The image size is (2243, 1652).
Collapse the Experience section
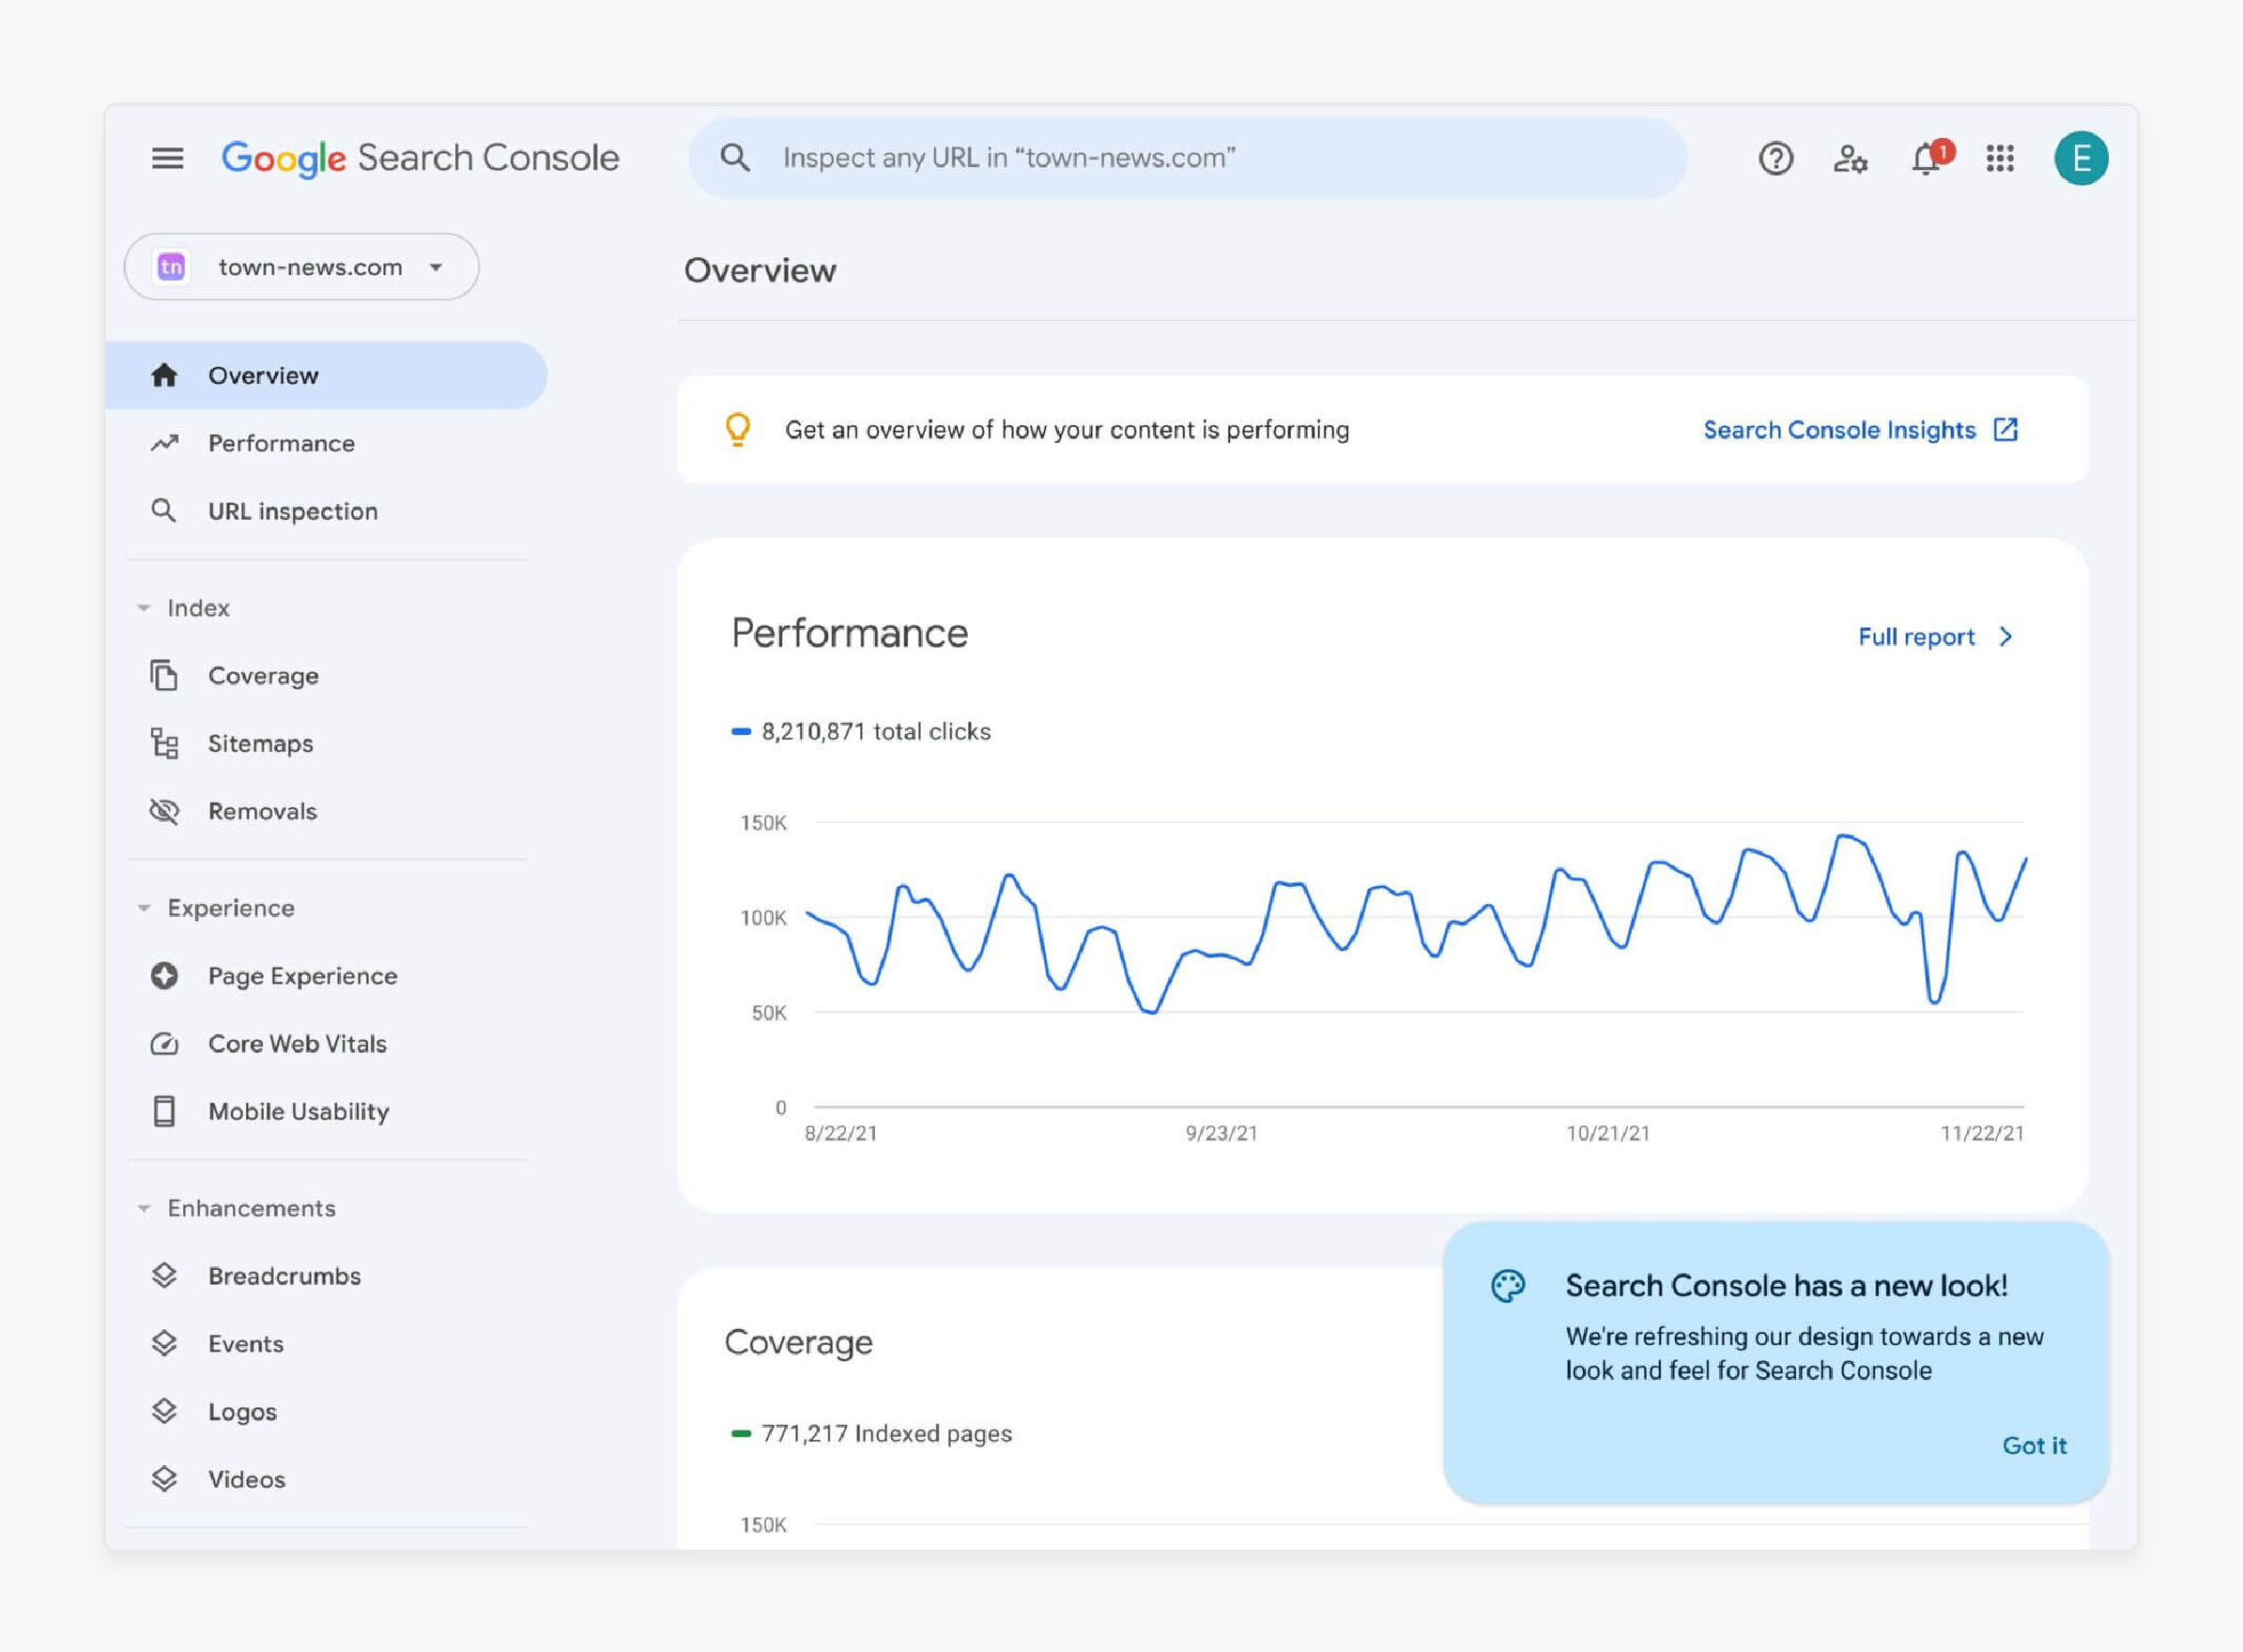144,908
